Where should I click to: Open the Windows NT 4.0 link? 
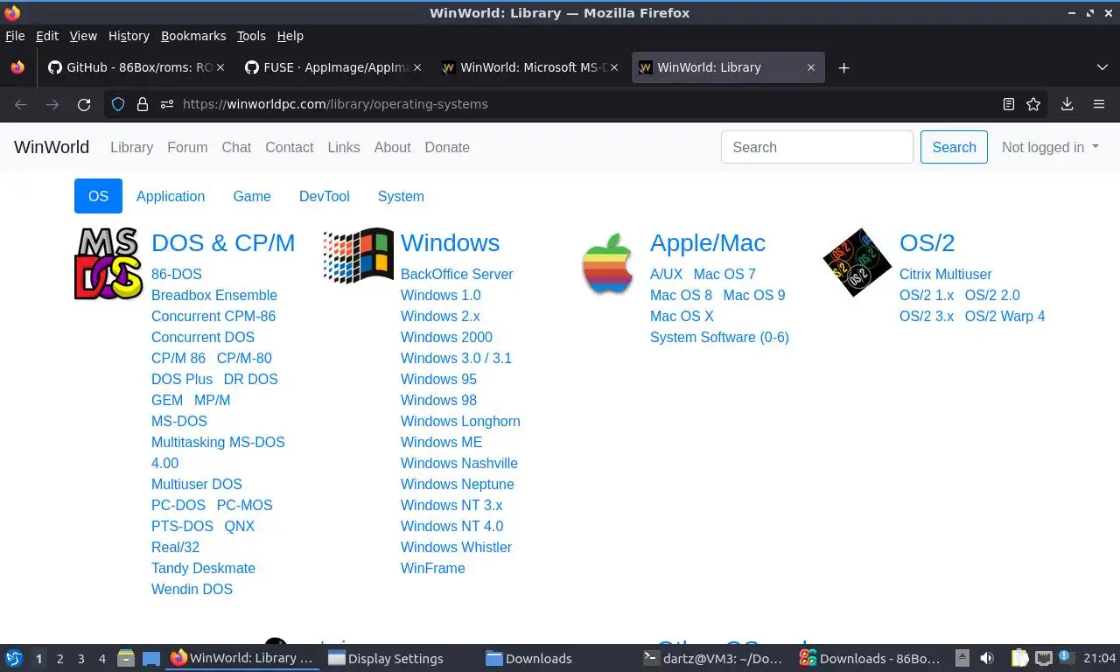point(451,526)
